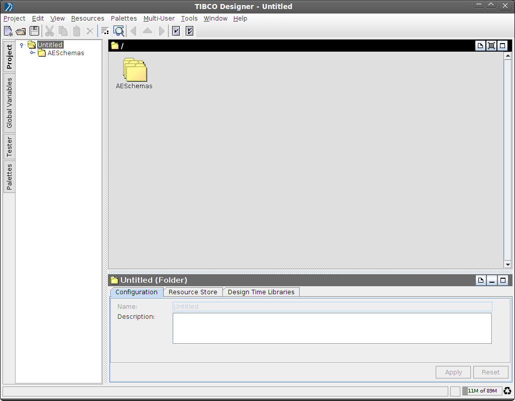The width and height of the screenshot is (515, 401).
Task: Maximize the Untitled (Folder) configuration panel
Action: (x=502, y=280)
